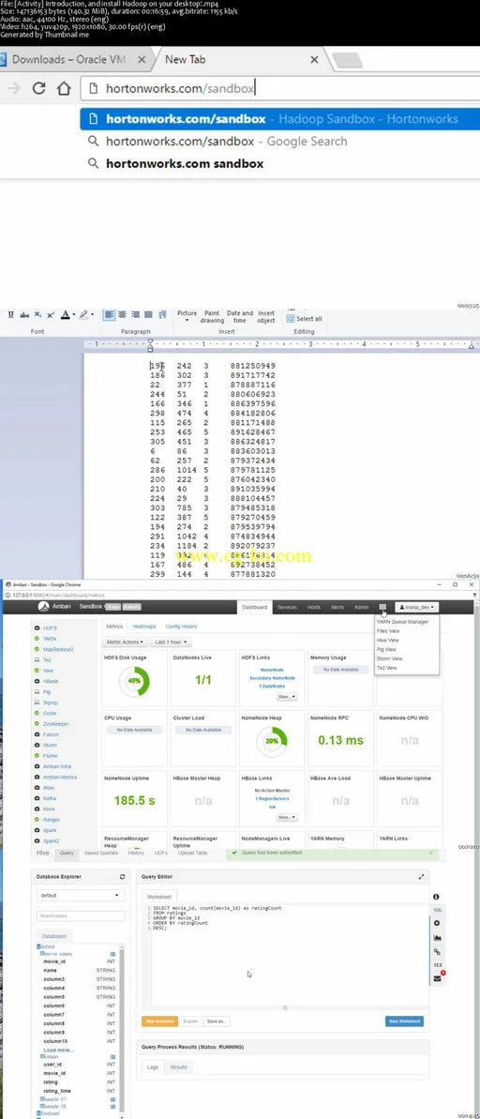Screen dimensions: 480x1119
Task: Click the Chrome home icon
Action: pos(64,88)
